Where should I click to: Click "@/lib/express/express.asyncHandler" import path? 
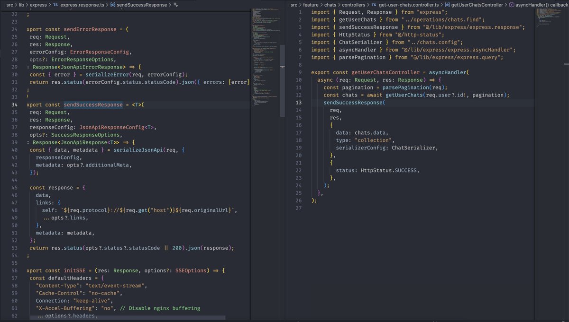pos(458,50)
